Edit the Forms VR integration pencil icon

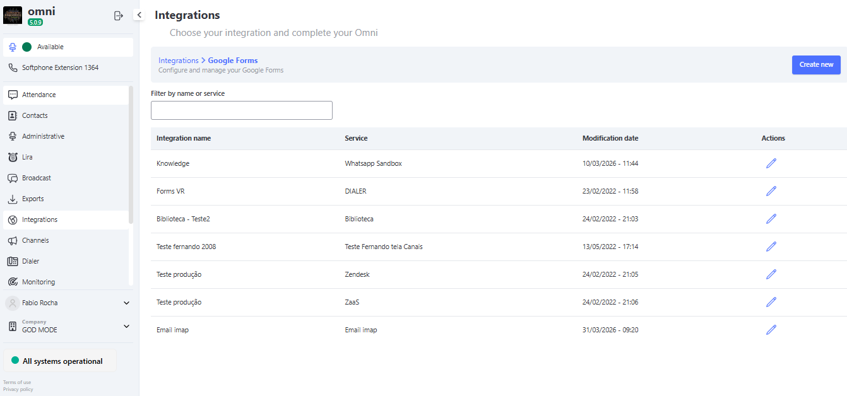pyautogui.click(x=771, y=191)
